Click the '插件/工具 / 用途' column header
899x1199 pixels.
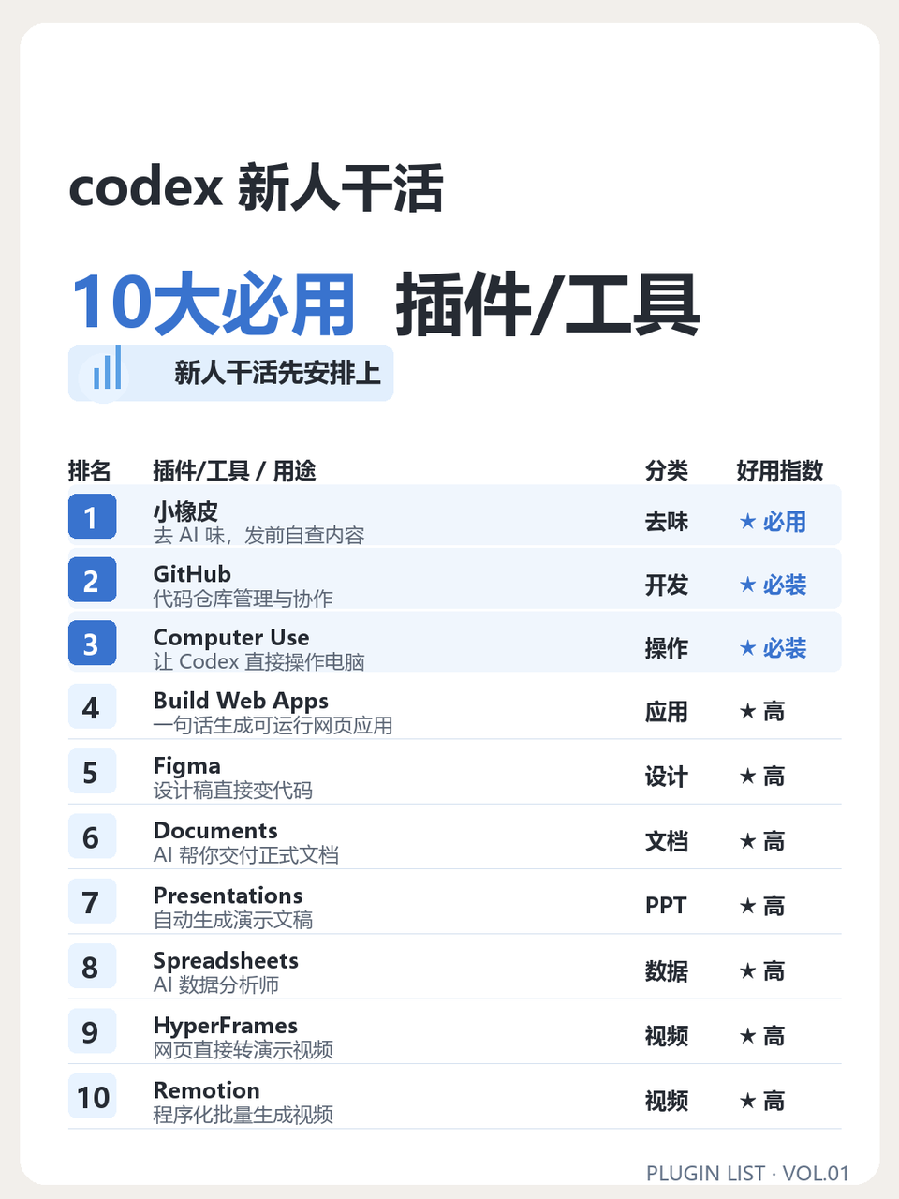coord(234,470)
